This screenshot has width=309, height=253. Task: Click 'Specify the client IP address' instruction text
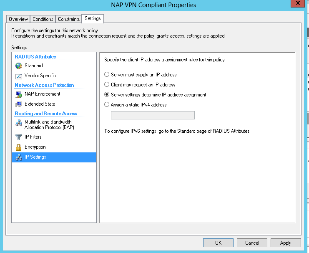165,60
